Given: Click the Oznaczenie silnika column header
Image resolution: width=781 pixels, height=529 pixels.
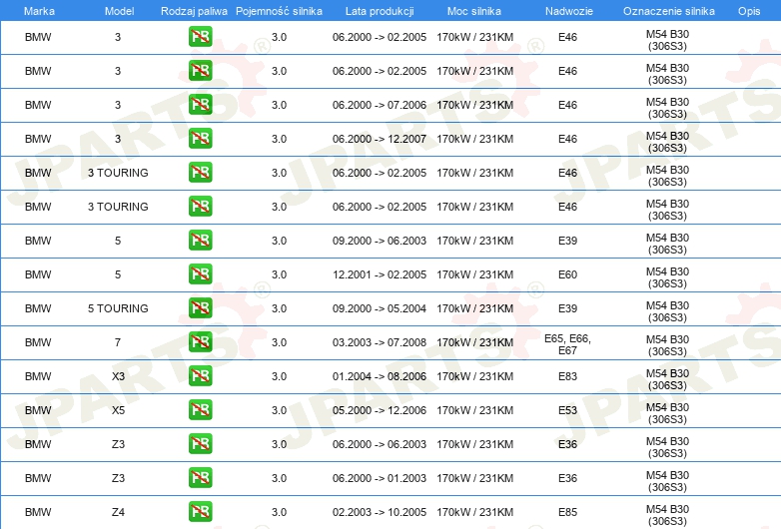Looking at the screenshot, I should click(x=668, y=11).
